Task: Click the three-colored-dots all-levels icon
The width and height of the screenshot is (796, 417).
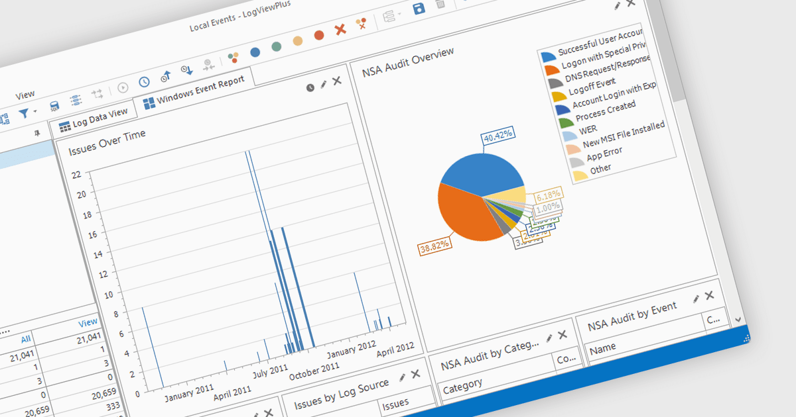Action: click(x=233, y=58)
